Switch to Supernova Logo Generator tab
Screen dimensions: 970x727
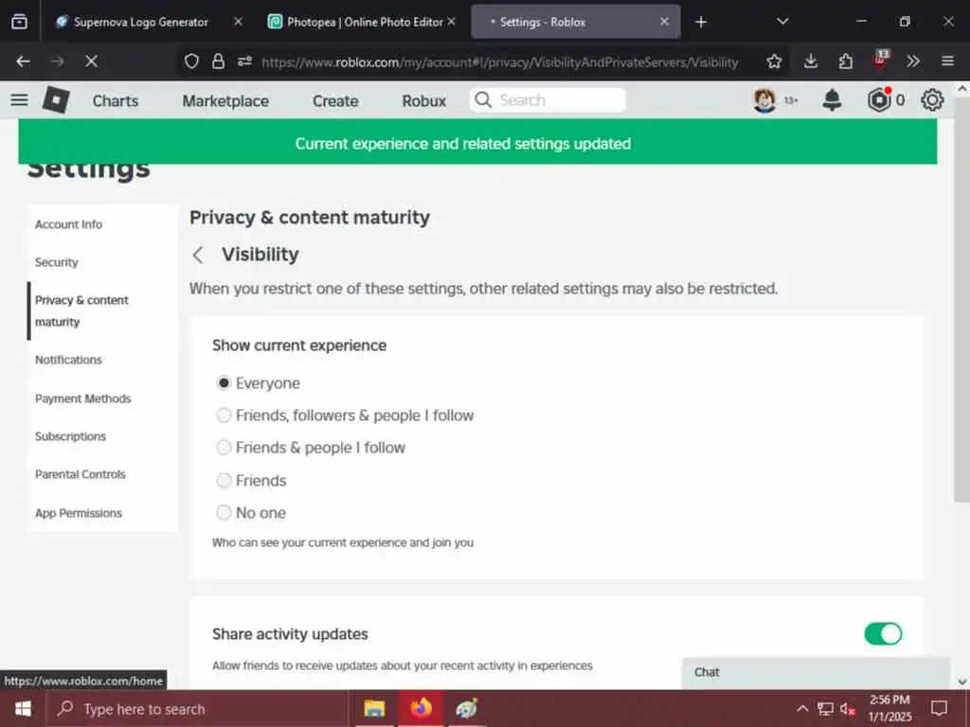pos(141,23)
